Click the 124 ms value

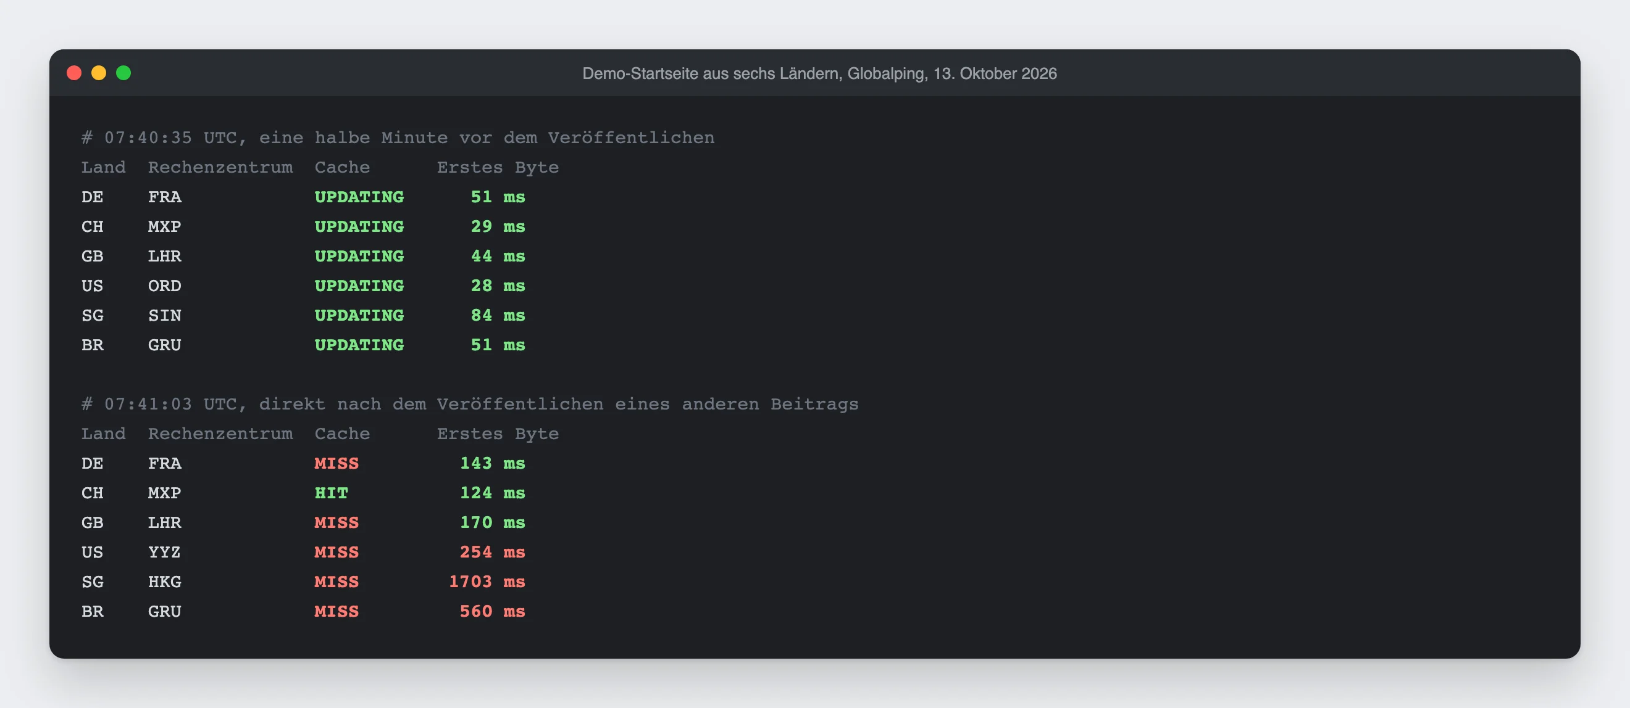(x=492, y=493)
